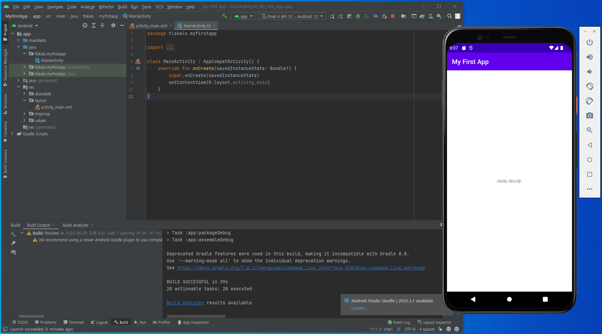This screenshot has height=334, width=602.
Task: Toggle pin tab icon in Build panel
Action: [x=13, y=243]
